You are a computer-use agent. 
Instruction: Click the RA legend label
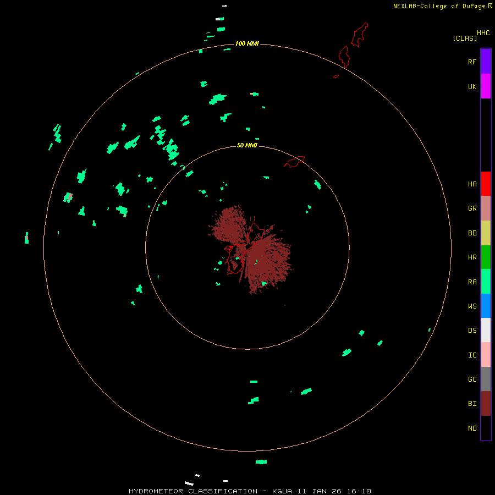point(472,282)
